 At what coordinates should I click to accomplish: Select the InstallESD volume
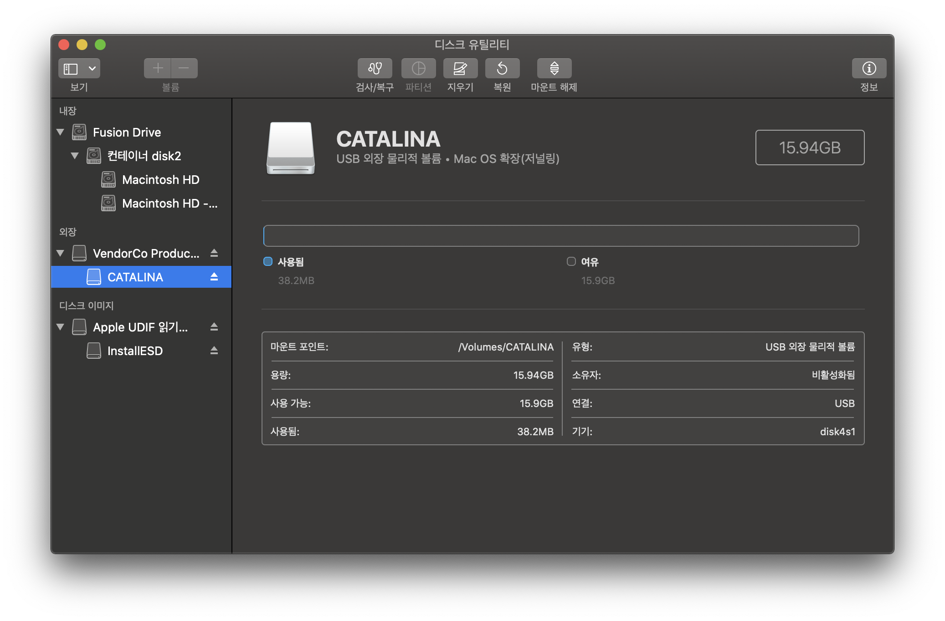pos(141,351)
